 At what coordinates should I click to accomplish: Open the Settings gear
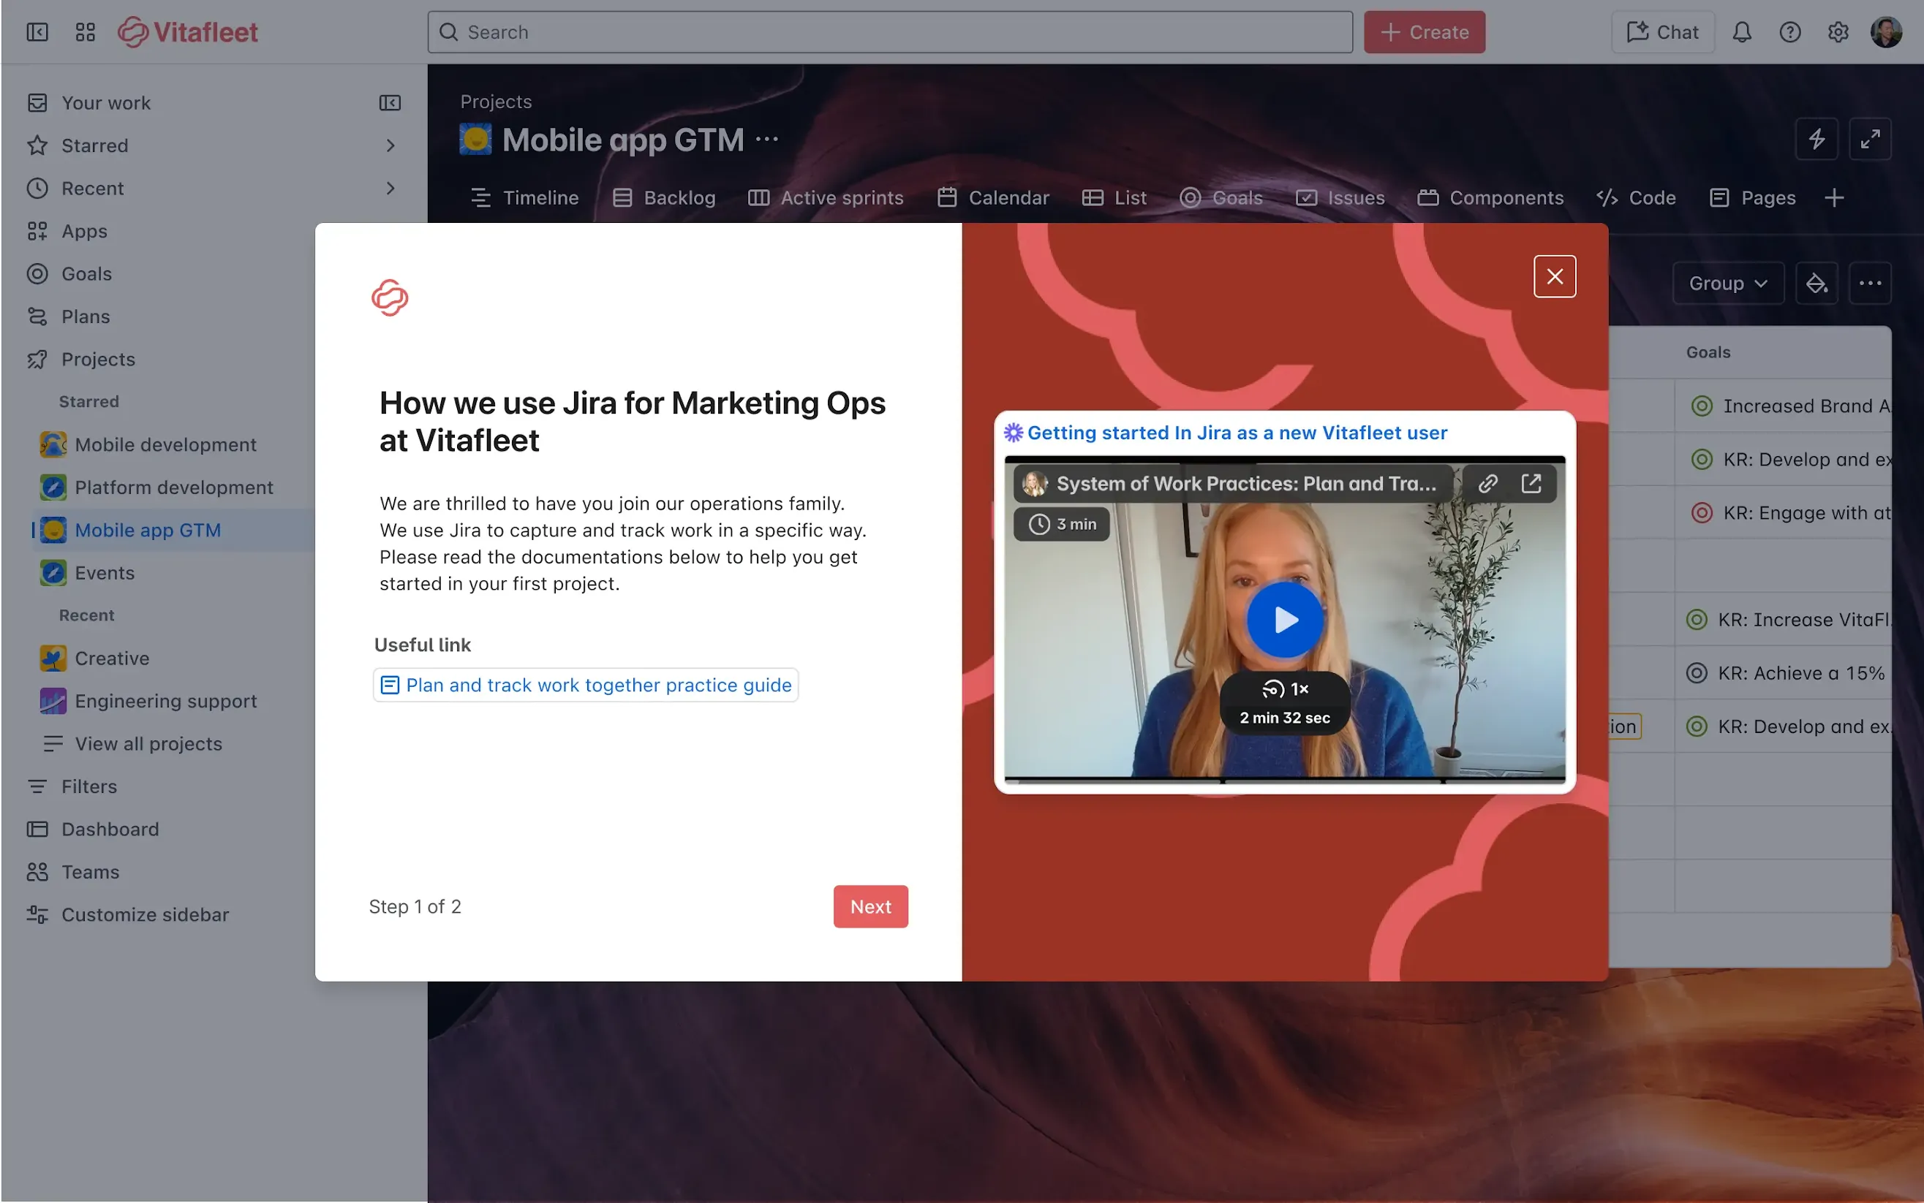click(1838, 32)
